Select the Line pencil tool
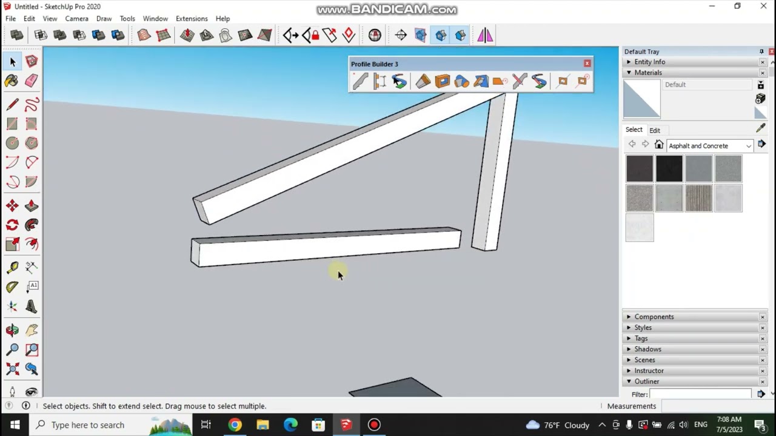Viewport: 776px width, 436px height. coord(12,104)
